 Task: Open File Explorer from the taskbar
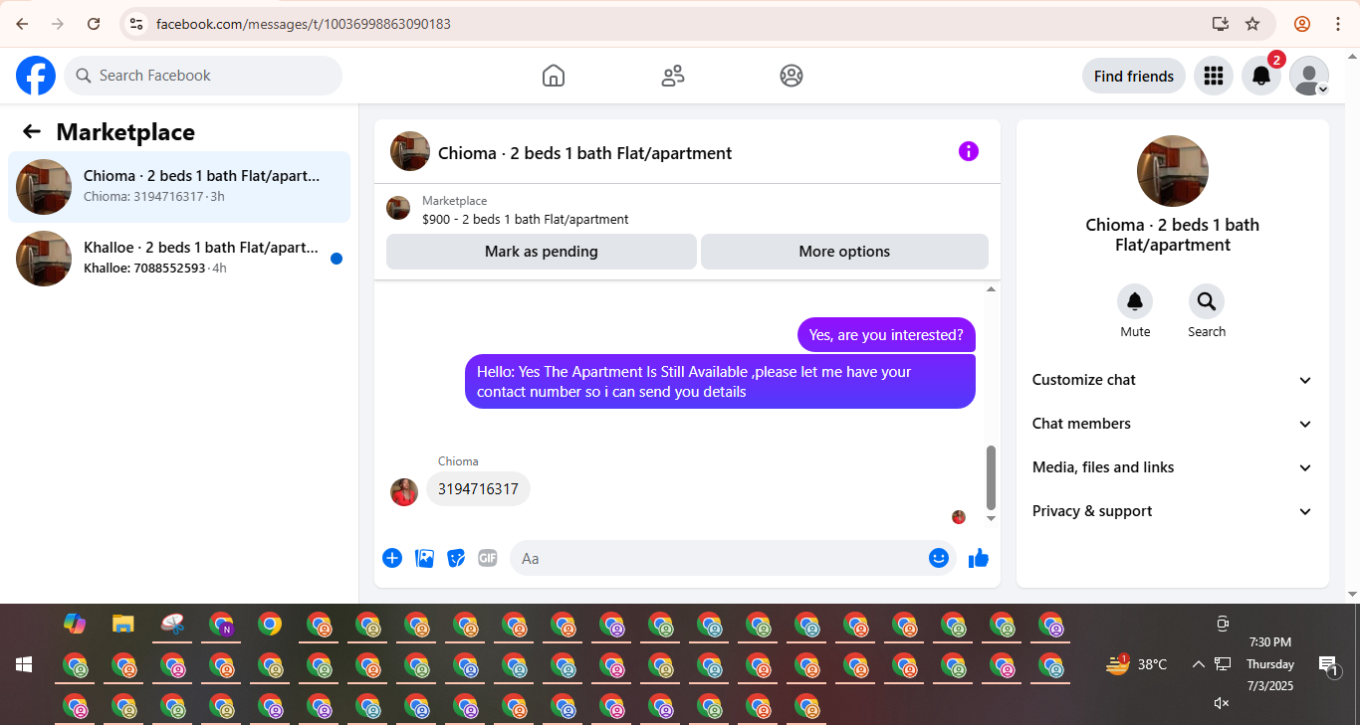coord(123,624)
